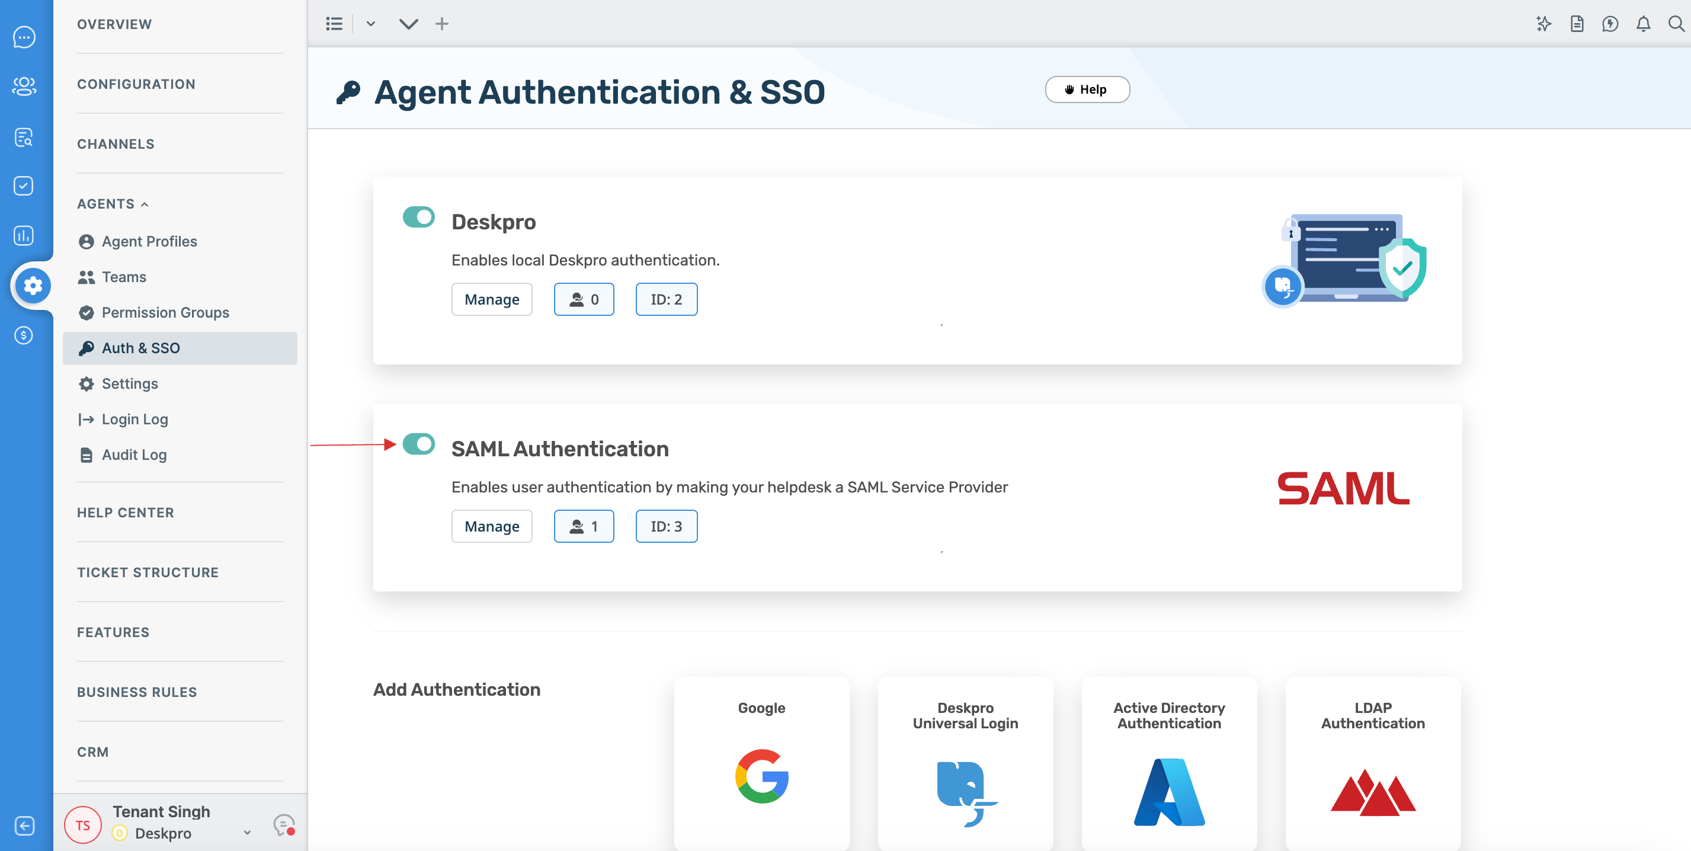Image resolution: width=1691 pixels, height=851 pixels.
Task: Click Manage for Deskpro authentication
Action: [492, 299]
